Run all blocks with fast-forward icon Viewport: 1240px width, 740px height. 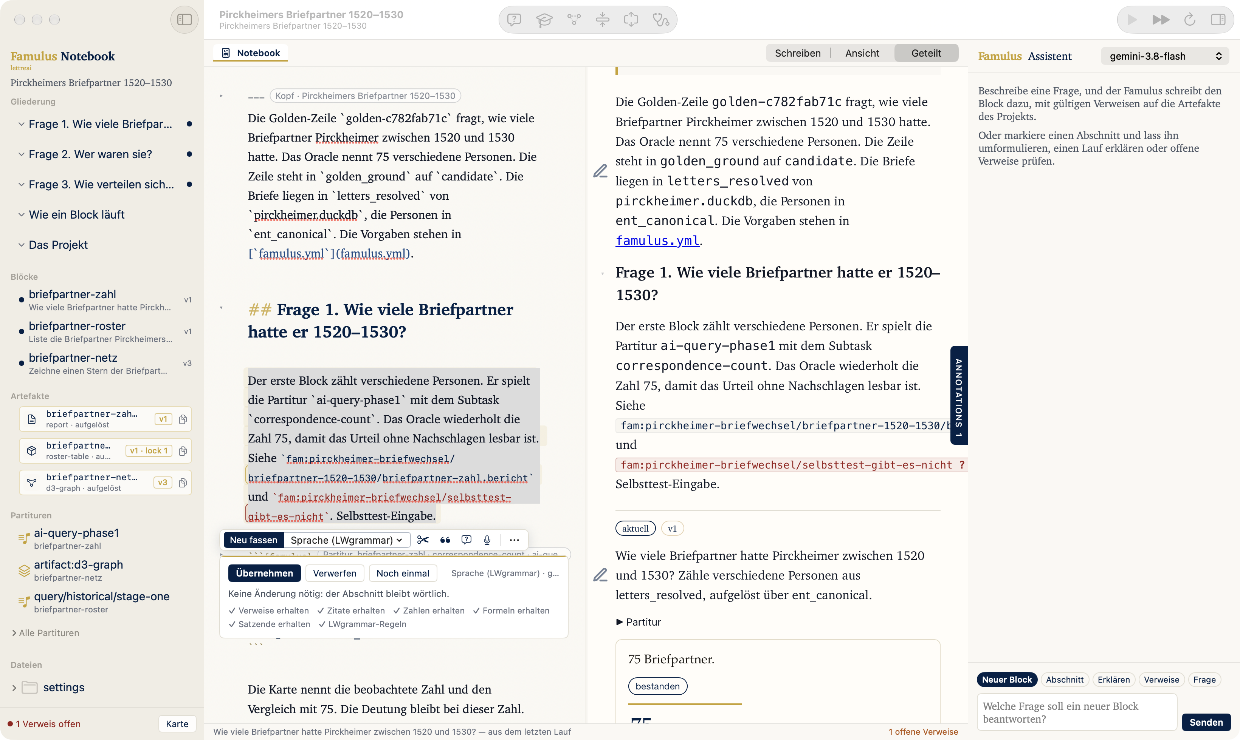[1161, 20]
